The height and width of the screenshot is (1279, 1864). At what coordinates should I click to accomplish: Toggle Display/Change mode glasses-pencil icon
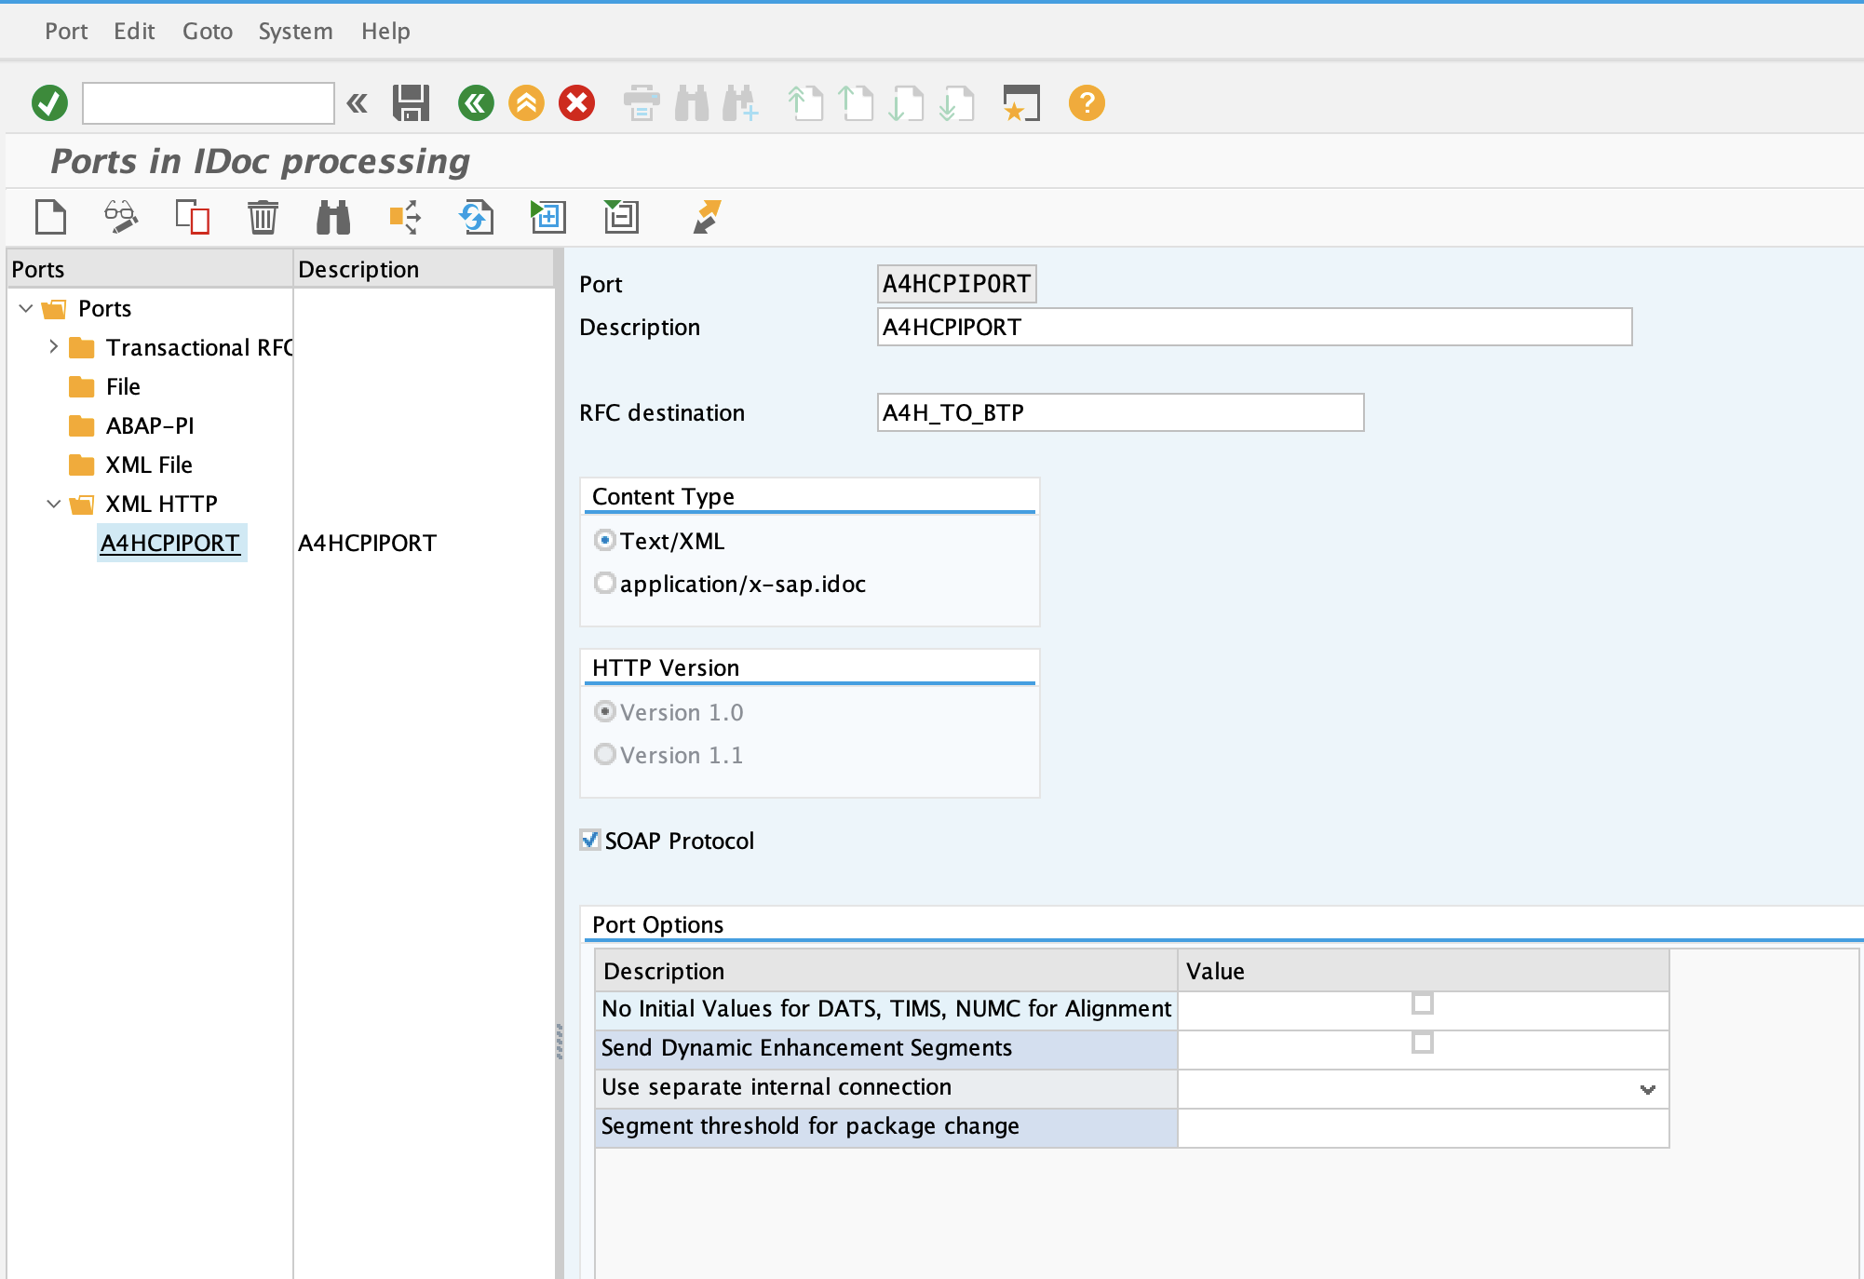pyautogui.click(x=121, y=217)
